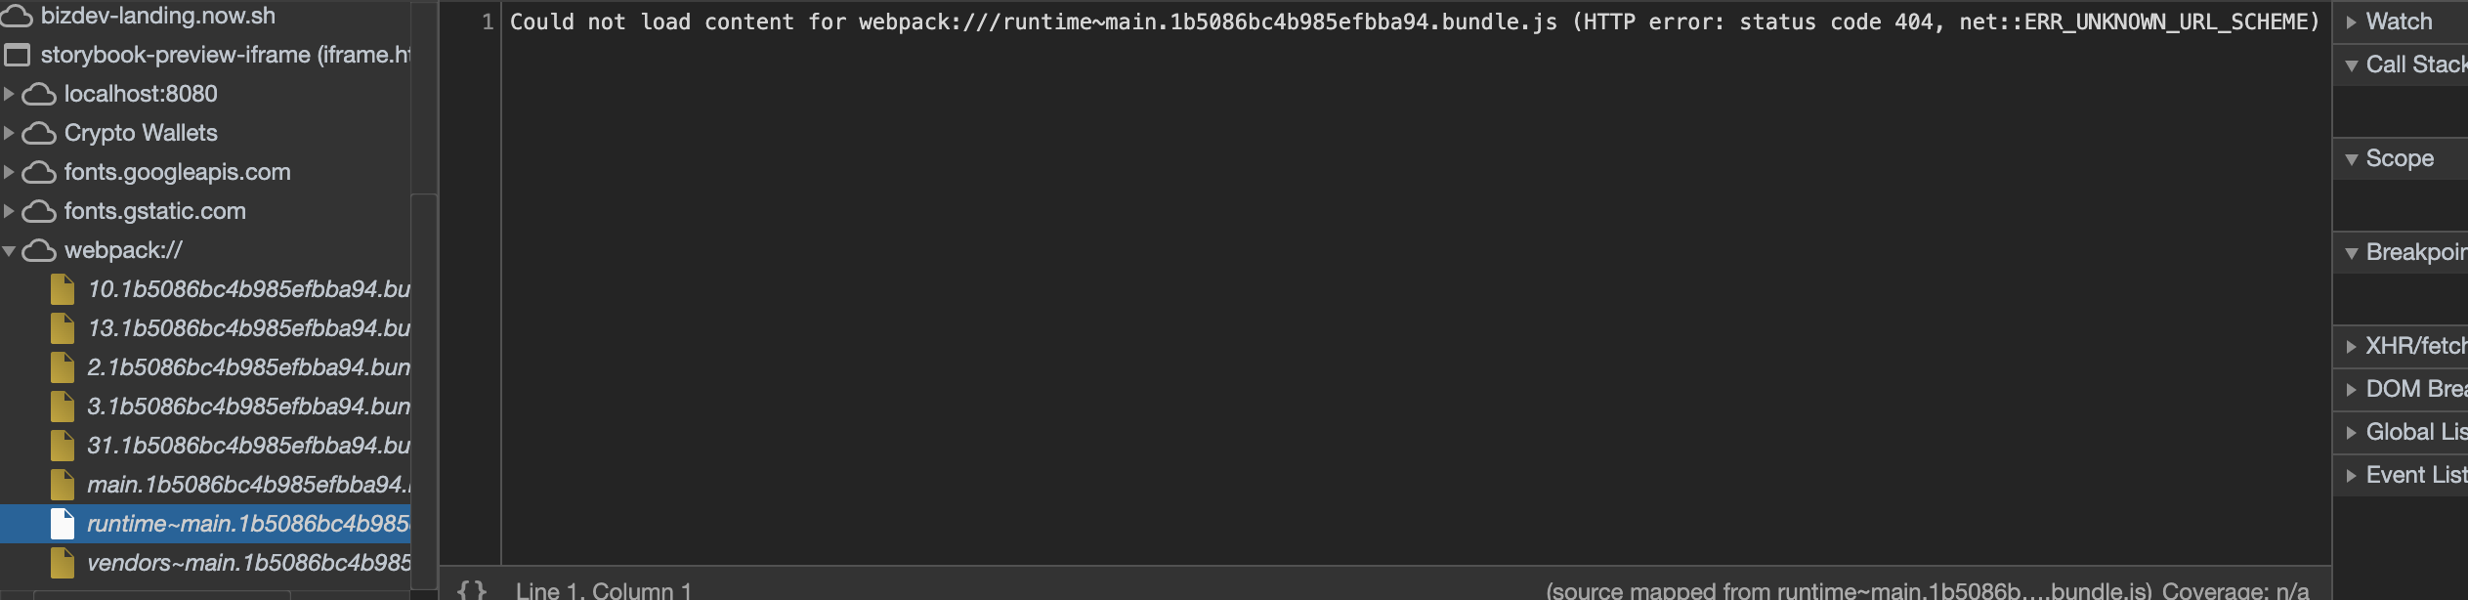Screen dimensions: 2468x600
Task: Click the cloud icon for fonts.gstatic.com
Action: pos(39,211)
